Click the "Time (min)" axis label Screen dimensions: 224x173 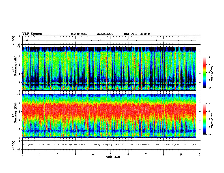click(x=113, y=157)
